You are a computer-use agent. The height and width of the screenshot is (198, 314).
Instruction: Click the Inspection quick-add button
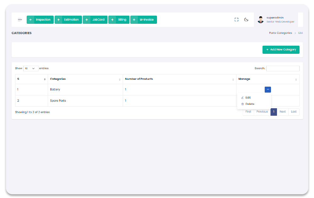pyautogui.click(x=40, y=20)
